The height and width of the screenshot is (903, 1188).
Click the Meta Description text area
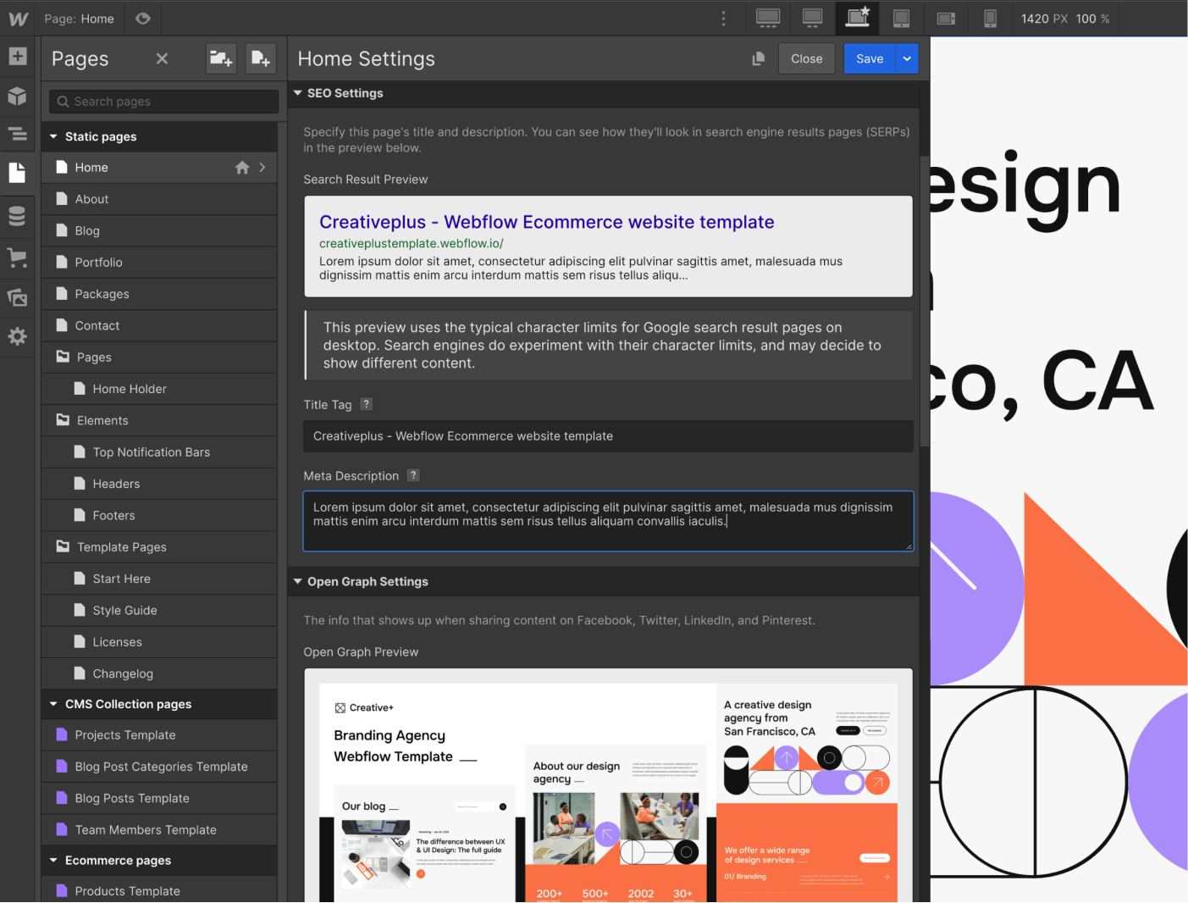coord(608,521)
